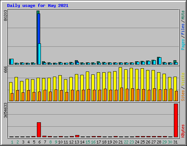
Task: Click day label 26 on the x-axis
Action: point(148,142)
